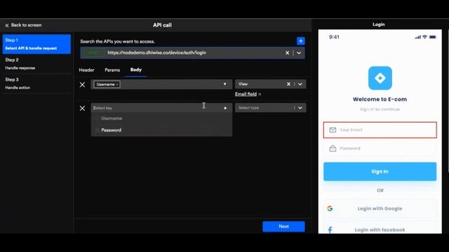Open the Email field link
449x252 pixels.
pyautogui.click(x=246, y=94)
